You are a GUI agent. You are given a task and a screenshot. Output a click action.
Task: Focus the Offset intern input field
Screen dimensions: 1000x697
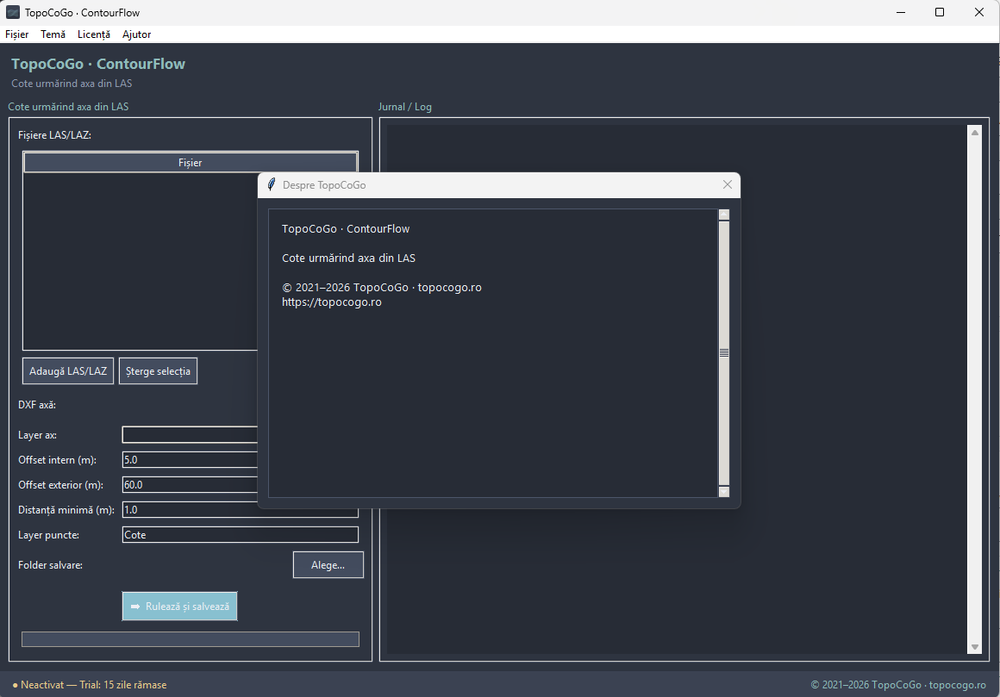(x=190, y=459)
